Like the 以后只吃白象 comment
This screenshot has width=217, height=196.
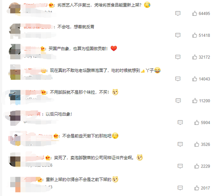coord(196,122)
